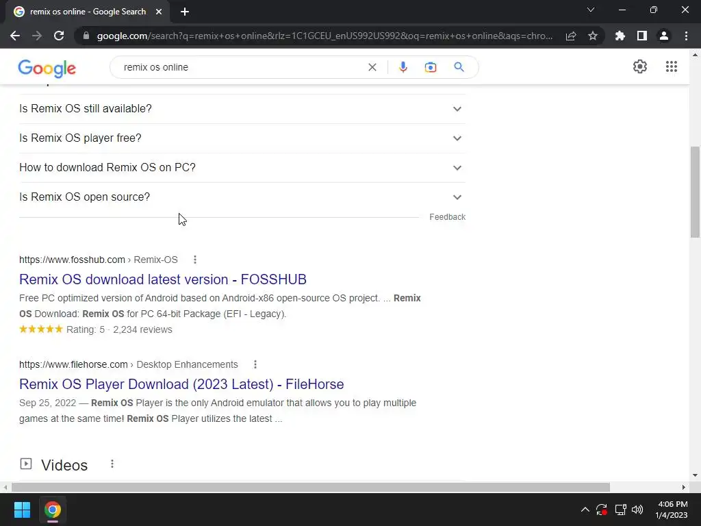Open Videos section options menu
The height and width of the screenshot is (526, 701).
(x=112, y=464)
